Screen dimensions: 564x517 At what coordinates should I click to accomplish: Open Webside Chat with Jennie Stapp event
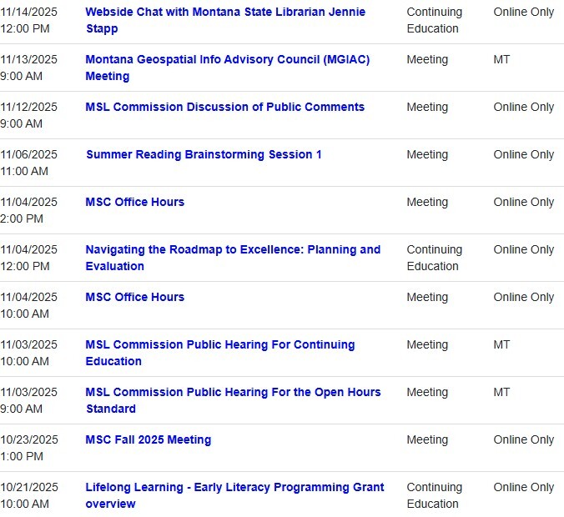click(x=224, y=13)
